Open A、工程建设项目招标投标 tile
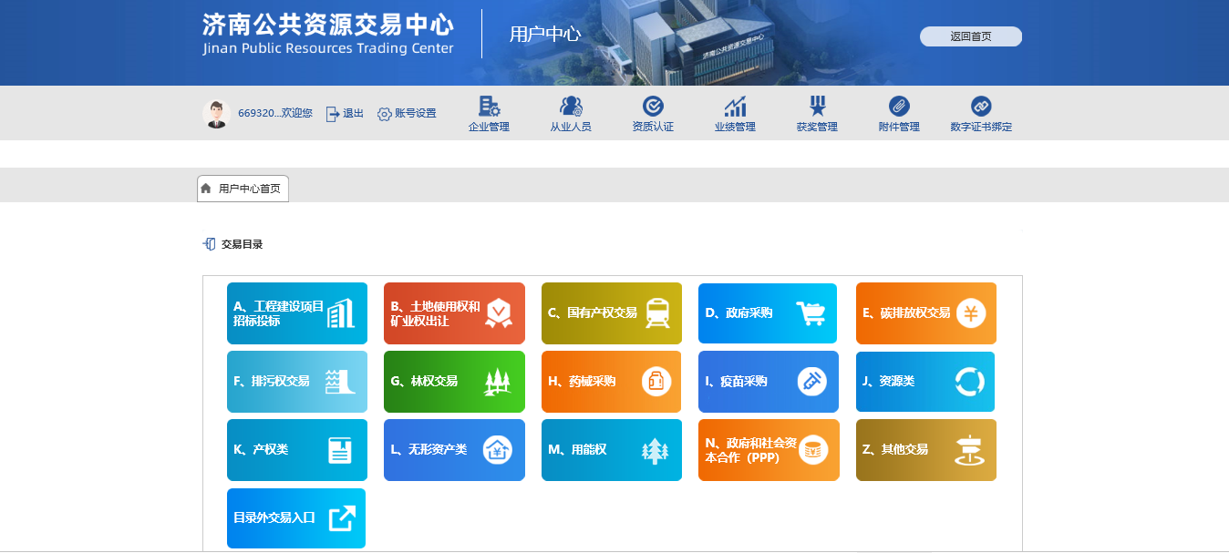The image size is (1229, 553). tap(297, 313)
